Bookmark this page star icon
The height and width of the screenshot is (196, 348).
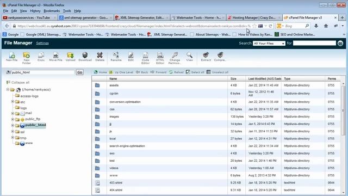[x=254, y=26]
